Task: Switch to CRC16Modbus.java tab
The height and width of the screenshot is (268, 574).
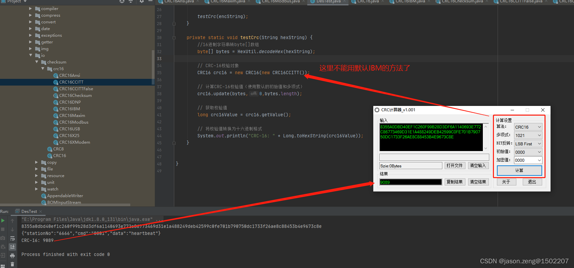Action: [x=281, y=2]
